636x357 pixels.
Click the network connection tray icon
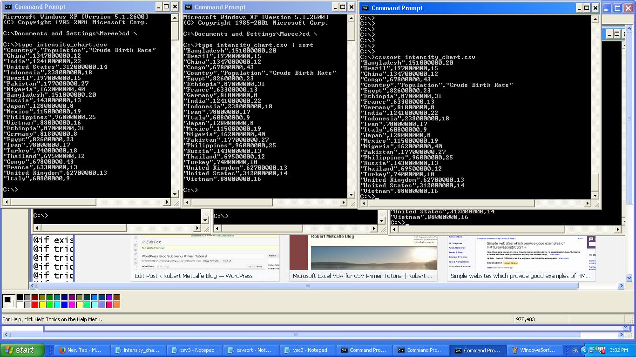click(594, 350)
